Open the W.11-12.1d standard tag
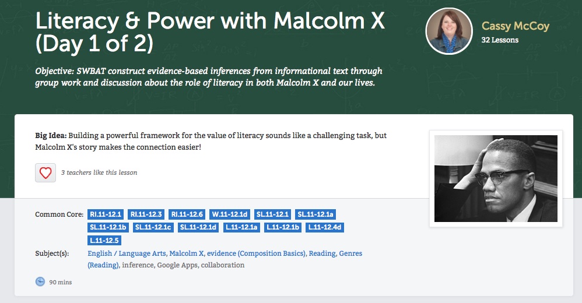 point(229,214)
